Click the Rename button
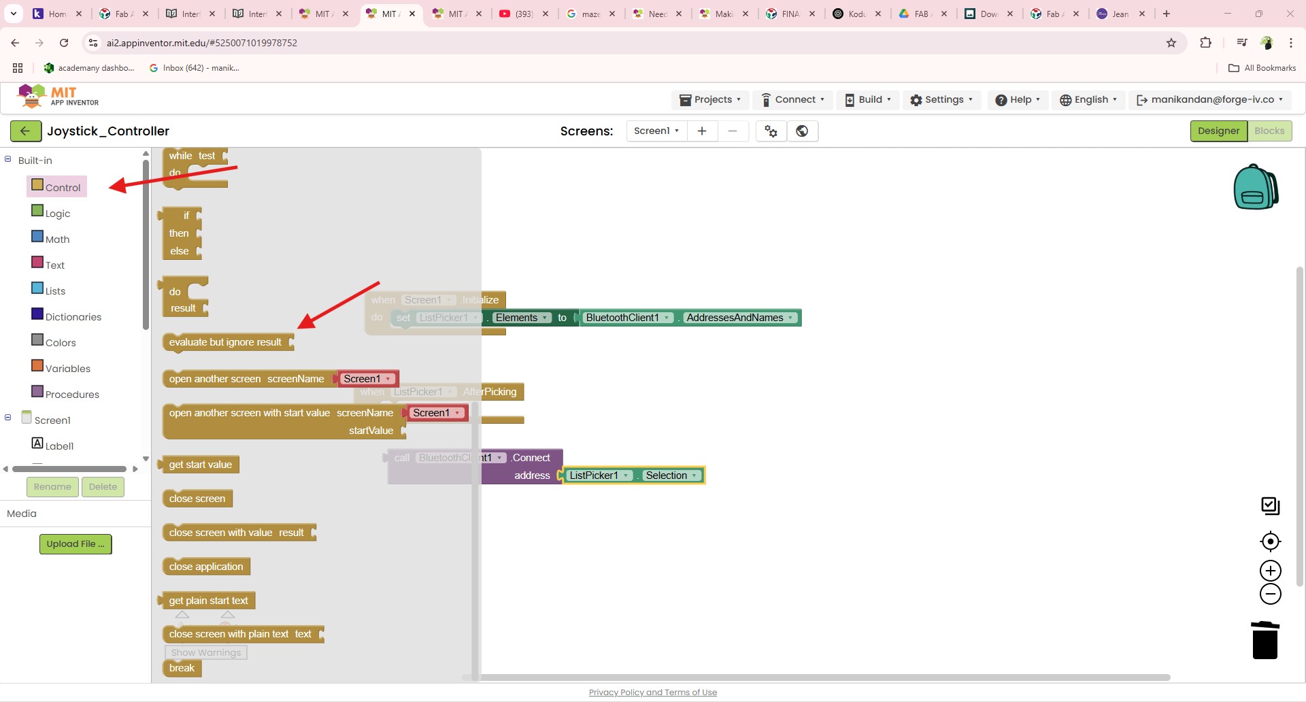 [52, 487]
